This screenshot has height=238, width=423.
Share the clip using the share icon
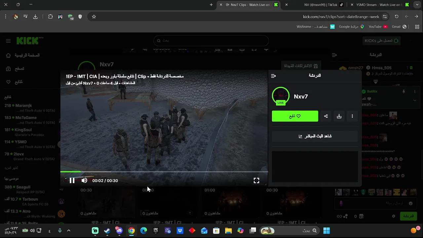click(326, 116)
